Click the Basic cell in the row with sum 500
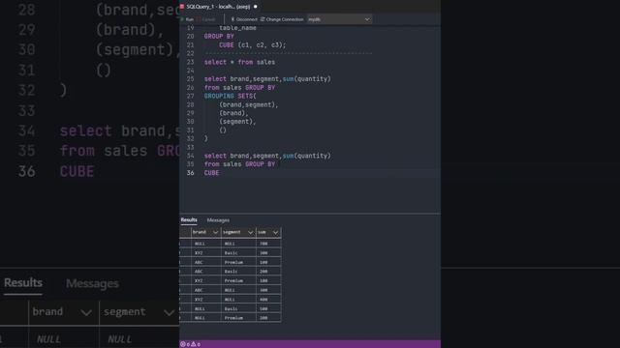 coord(238,309)
